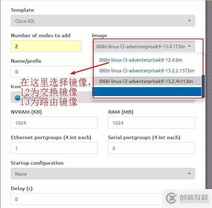Open the Startup configuration dropdown
The height and width of the screenshot is (208, 212).
[x=103, y=174]
